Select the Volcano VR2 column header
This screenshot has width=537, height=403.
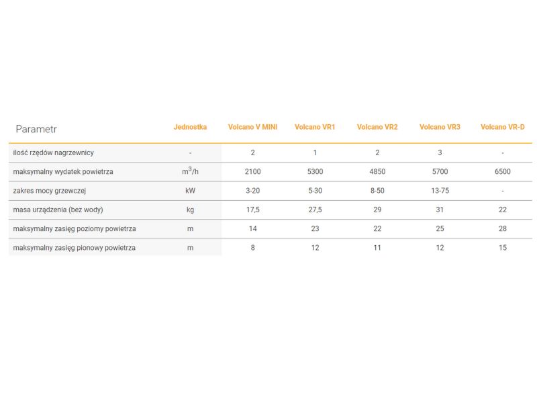tap(377, 127)
